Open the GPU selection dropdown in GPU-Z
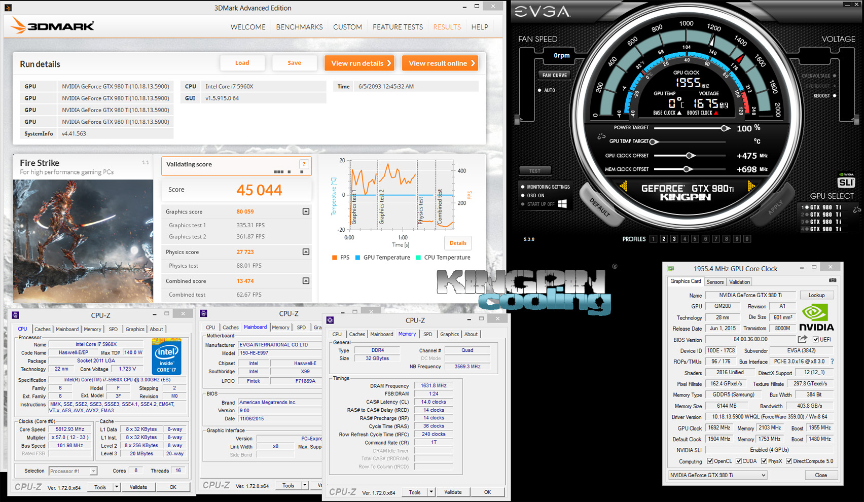The image size is (864, 502). [x=717, y=475]
